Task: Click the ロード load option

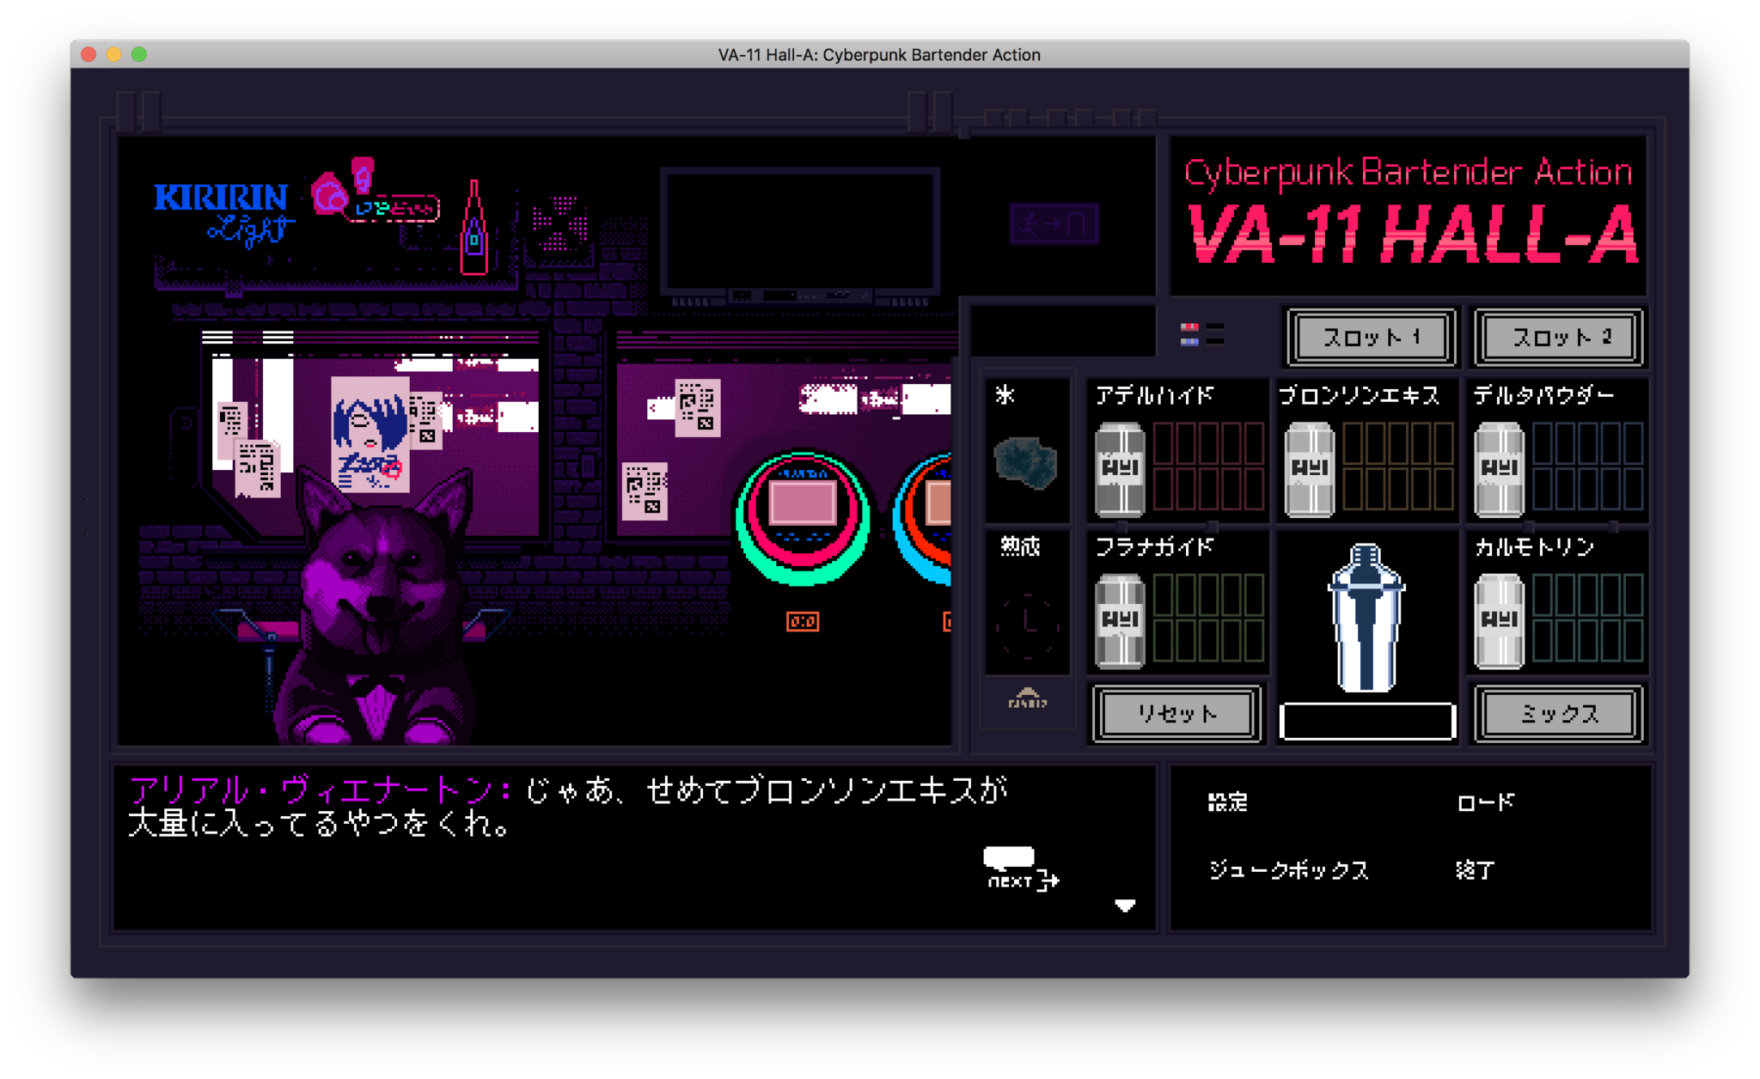Action: [x=1484, y=802]
